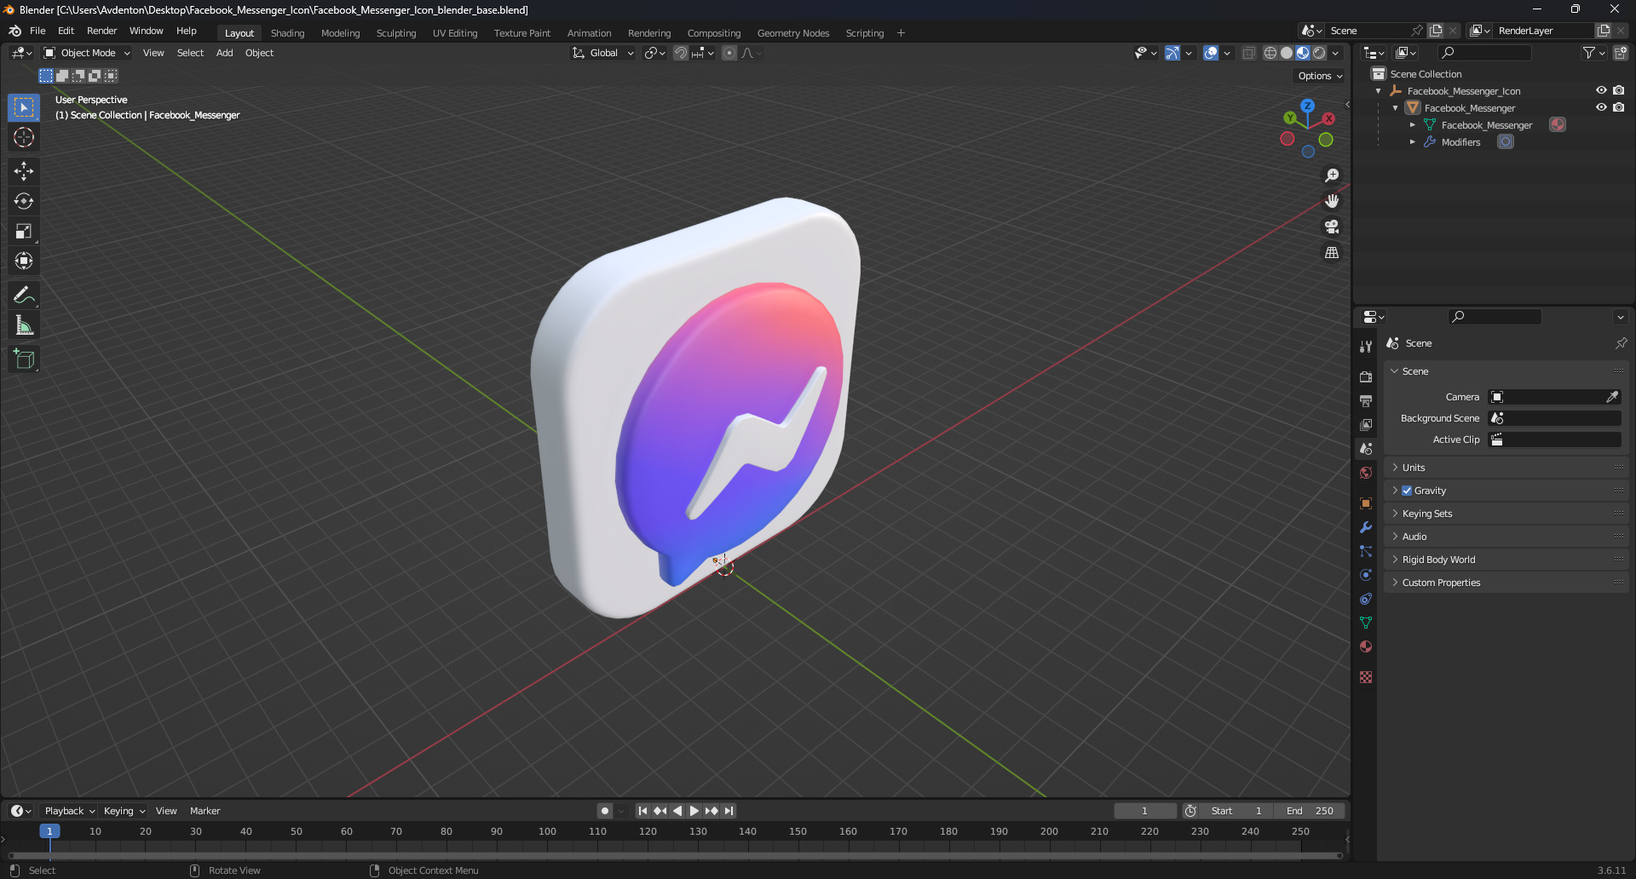The width and height of the screenshot is (1636, 879).
Task: Disable Facebook_Messenger object in renders
Action: (1619, 107)
